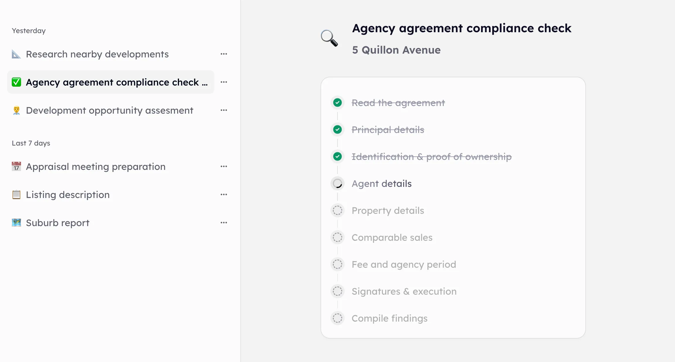This screenshot has height=362, width=675.
Task: Open more options for Listing description
Action: [x=224, y=194]
